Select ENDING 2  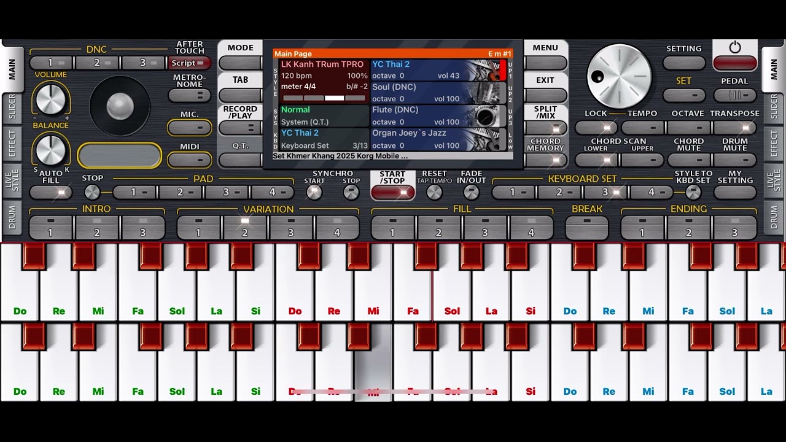click(688, 227)
